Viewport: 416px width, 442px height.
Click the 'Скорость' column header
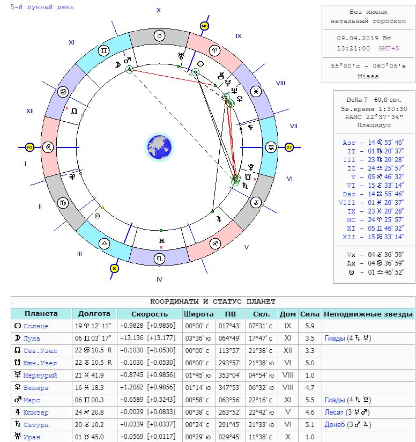149,314
